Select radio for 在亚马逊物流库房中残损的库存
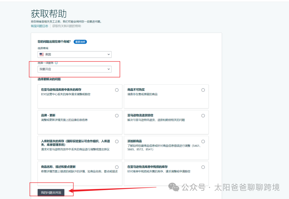 pos(203,167)
